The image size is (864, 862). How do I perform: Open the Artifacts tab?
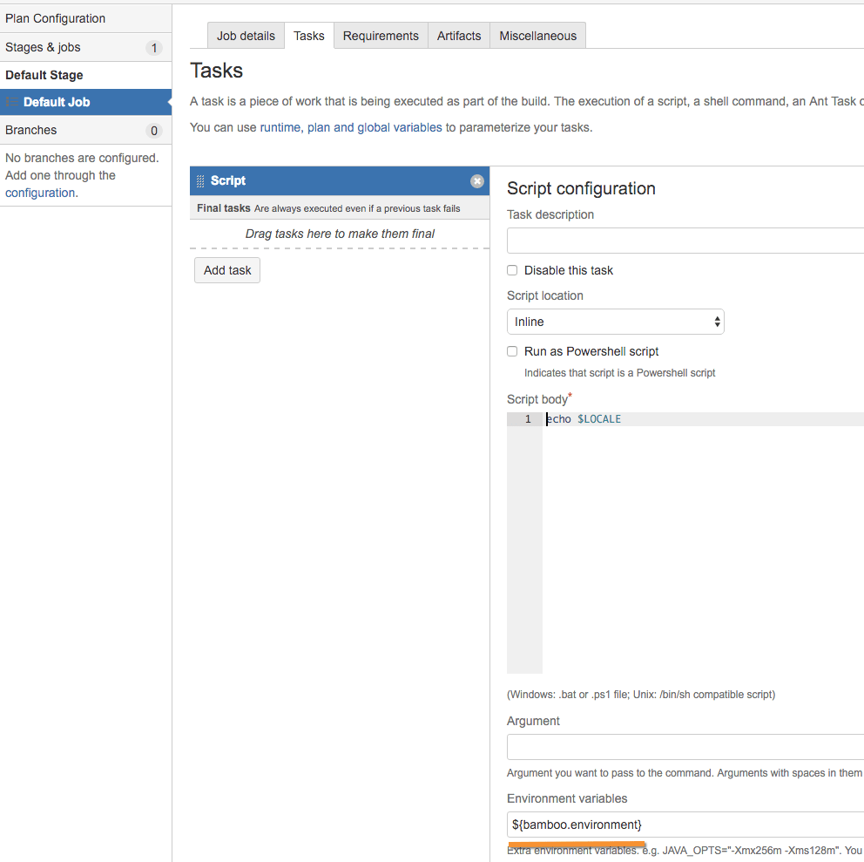[459, 36]
